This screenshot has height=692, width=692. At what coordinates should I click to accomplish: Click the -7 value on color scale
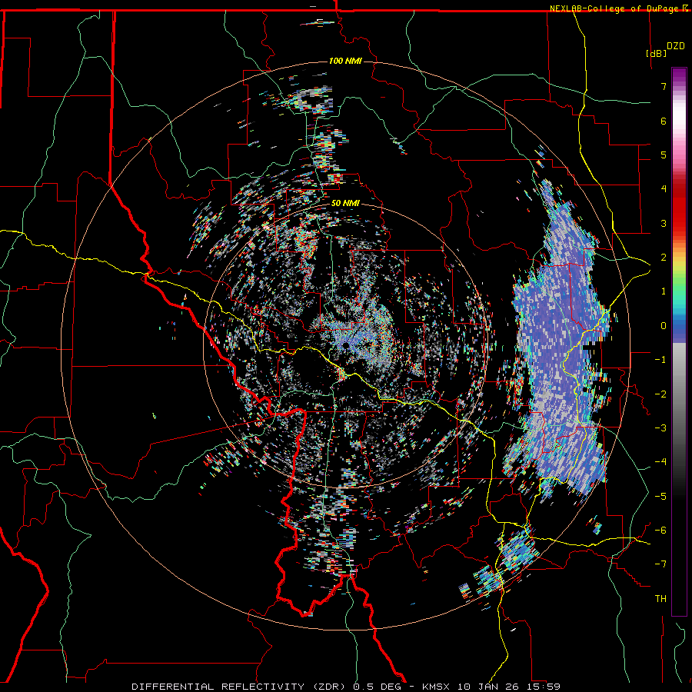[660, 564]
